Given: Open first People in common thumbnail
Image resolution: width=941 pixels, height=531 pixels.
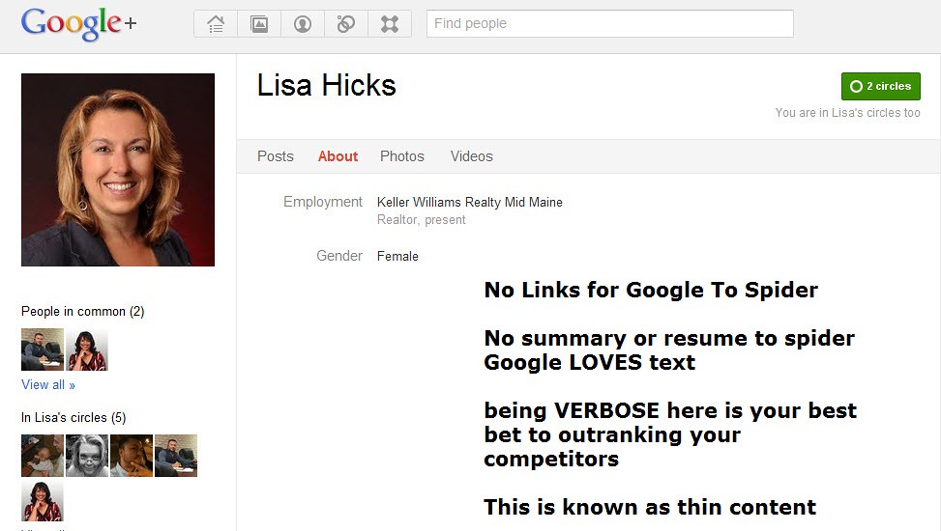Looking at the screenshot, I should 42,349.
